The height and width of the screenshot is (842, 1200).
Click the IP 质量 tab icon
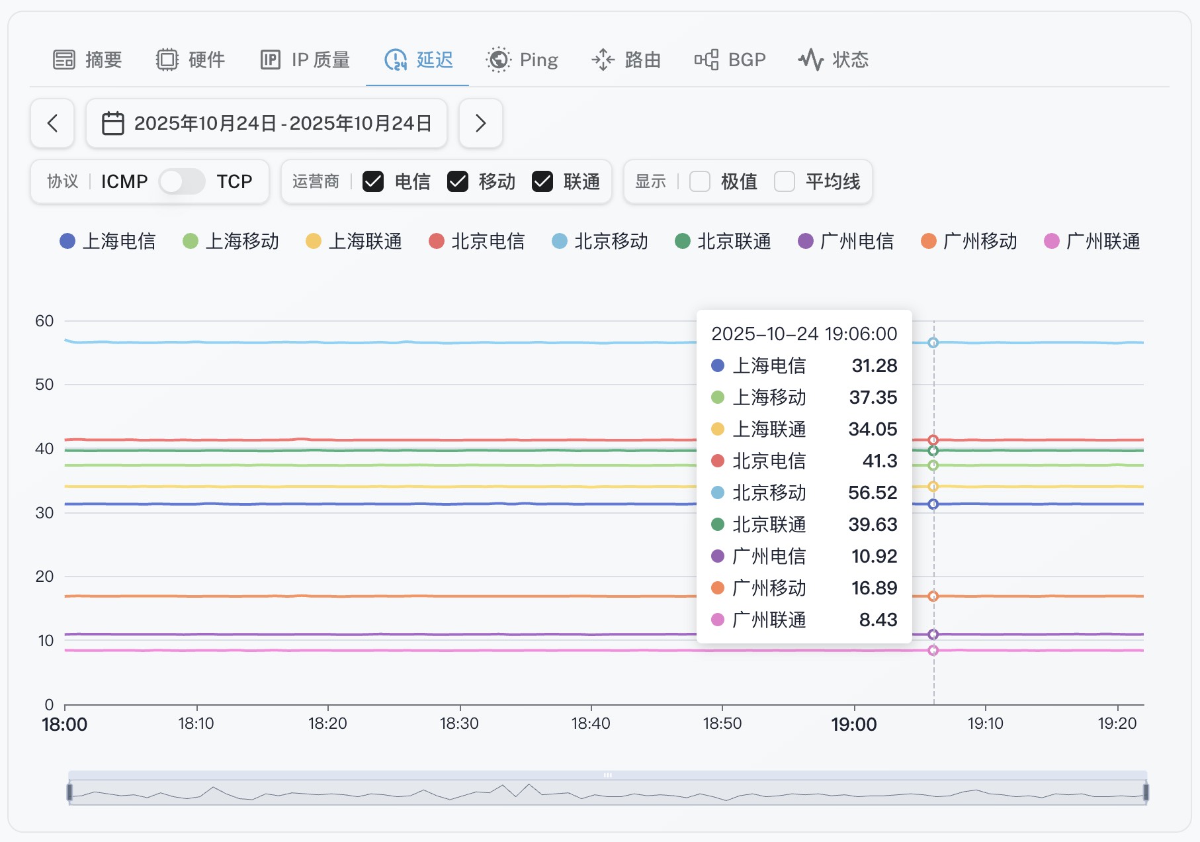click(270, 60)
